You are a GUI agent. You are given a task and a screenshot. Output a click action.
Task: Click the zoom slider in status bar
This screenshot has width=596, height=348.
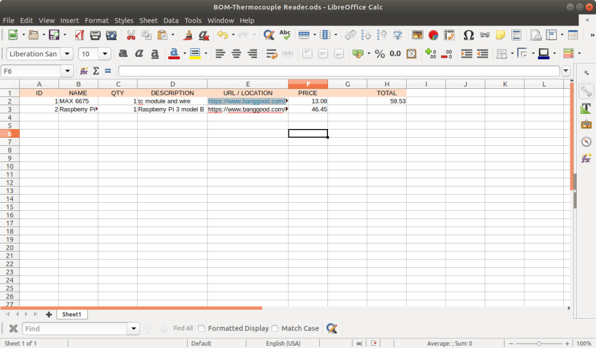coord(539,343)
